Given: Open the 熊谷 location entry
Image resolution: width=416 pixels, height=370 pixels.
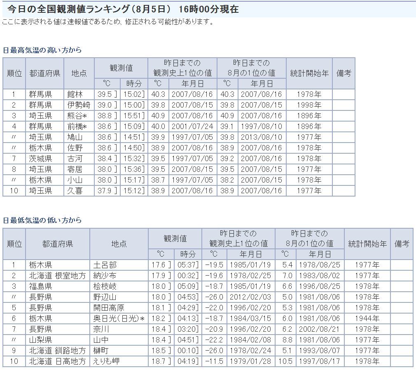Looking at the screenshot, I should pos(77,116).
